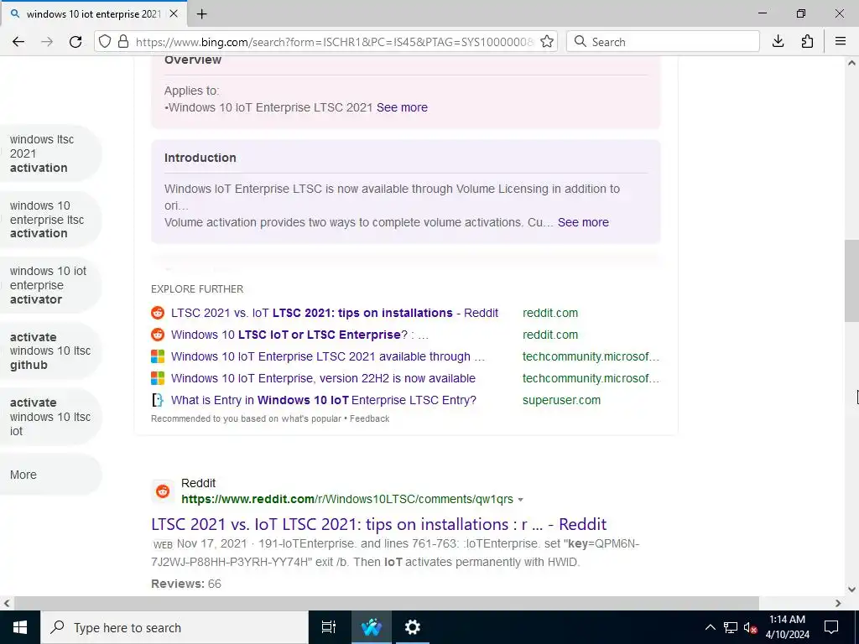Screen dimensions: 859x644
Task: Expand dropdown arrow next to reddit.com URL
Action: click(x=520, y=500)
